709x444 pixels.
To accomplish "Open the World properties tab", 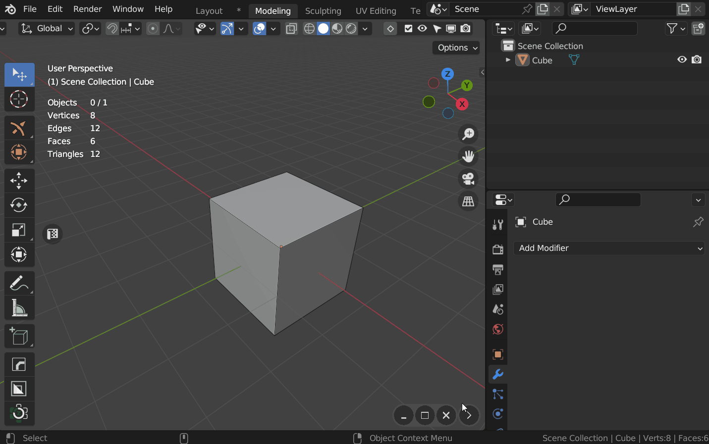I will click(x=498, y=329).
